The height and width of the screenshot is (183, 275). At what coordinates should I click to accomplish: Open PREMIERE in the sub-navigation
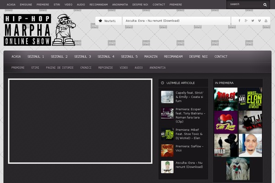(18, 68)
